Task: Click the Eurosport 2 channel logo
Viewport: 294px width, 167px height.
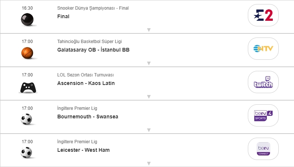Action: click(x=263, y=15)
